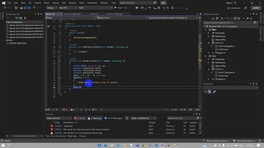
Task: Click Add to Source Control in status bar
Action: 216,141
